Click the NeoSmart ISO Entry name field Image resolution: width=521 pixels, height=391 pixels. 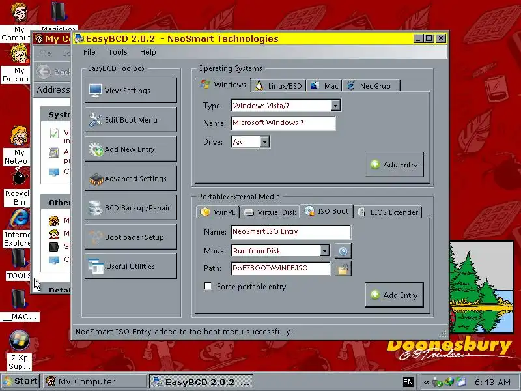(x=290, y=232)
